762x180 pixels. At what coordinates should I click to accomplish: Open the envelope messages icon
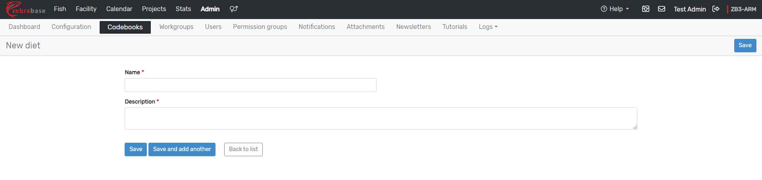[662, 9]
